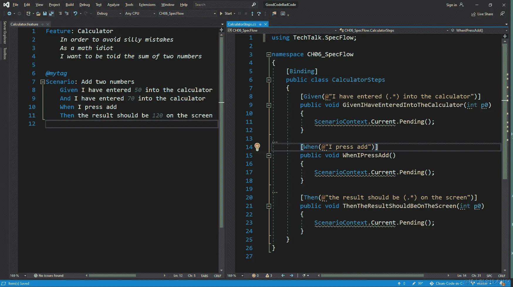The image size is (513, 287).
Task: Collapse the Scenario: Add two numbers block
Action: (43, 82)
